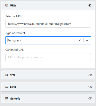Click the magnifier icon beside SEO
Screen dimensions: 96x106
(x=7, y=75)
